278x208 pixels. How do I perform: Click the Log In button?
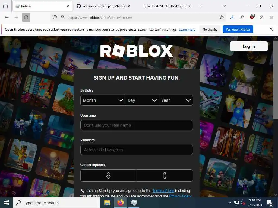pyautogui.click(x=249, y=46)
